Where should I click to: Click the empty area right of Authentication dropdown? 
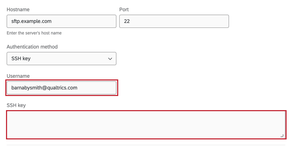[205, 59]
